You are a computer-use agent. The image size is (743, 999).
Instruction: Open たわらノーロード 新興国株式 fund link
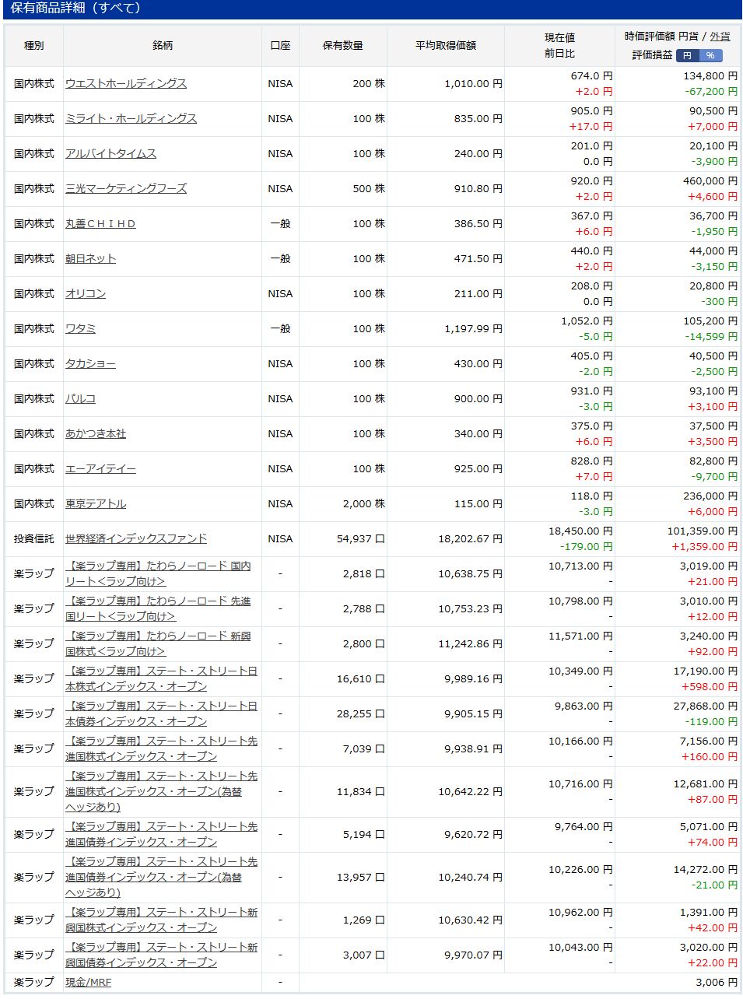[159, 643]
